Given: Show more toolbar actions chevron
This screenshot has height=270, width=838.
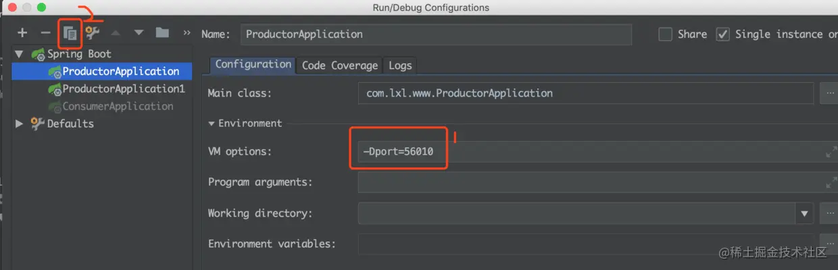Looking at the screenshot, I should (187, 32).
